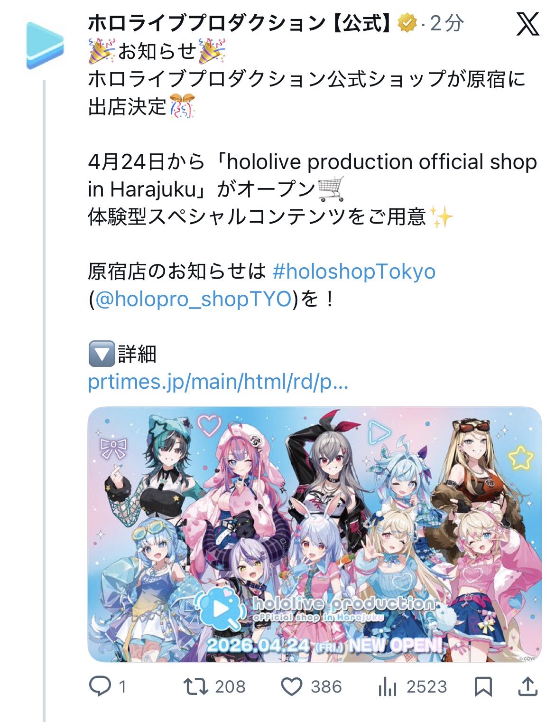Click the 2分 post timestamp
555x722 pixels.
[x=447, y=23]
